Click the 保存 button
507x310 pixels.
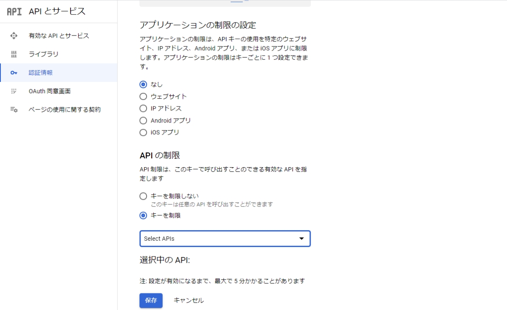pos(151,300)
